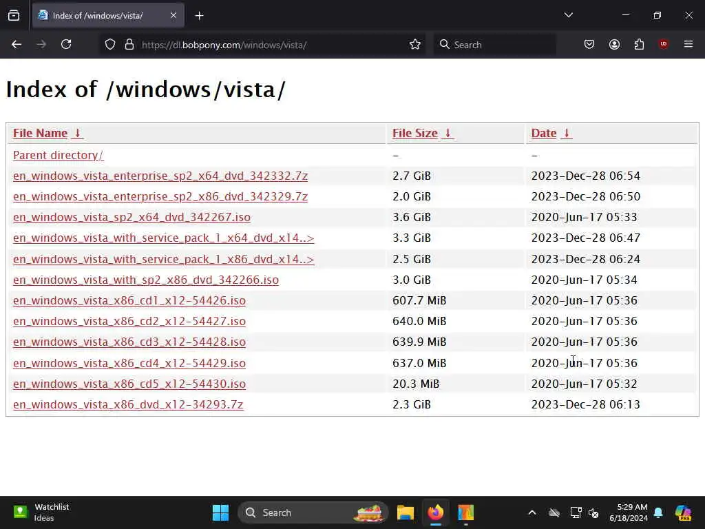Viewport: 705px width, 529px height.
Task: Launch Copilot preview from the taskbar
Action: (x=683, y=512)
